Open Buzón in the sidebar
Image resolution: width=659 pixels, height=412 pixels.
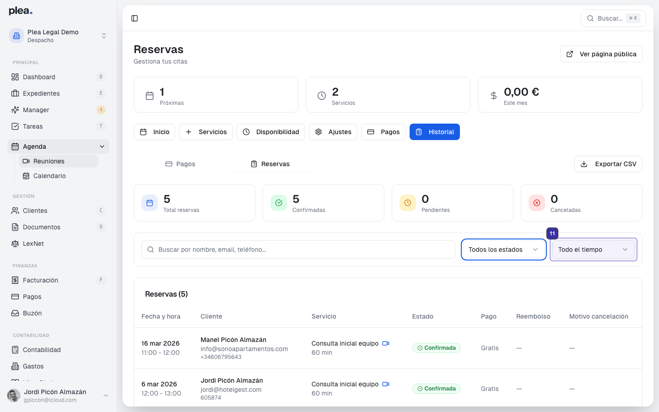pos(58,313)
